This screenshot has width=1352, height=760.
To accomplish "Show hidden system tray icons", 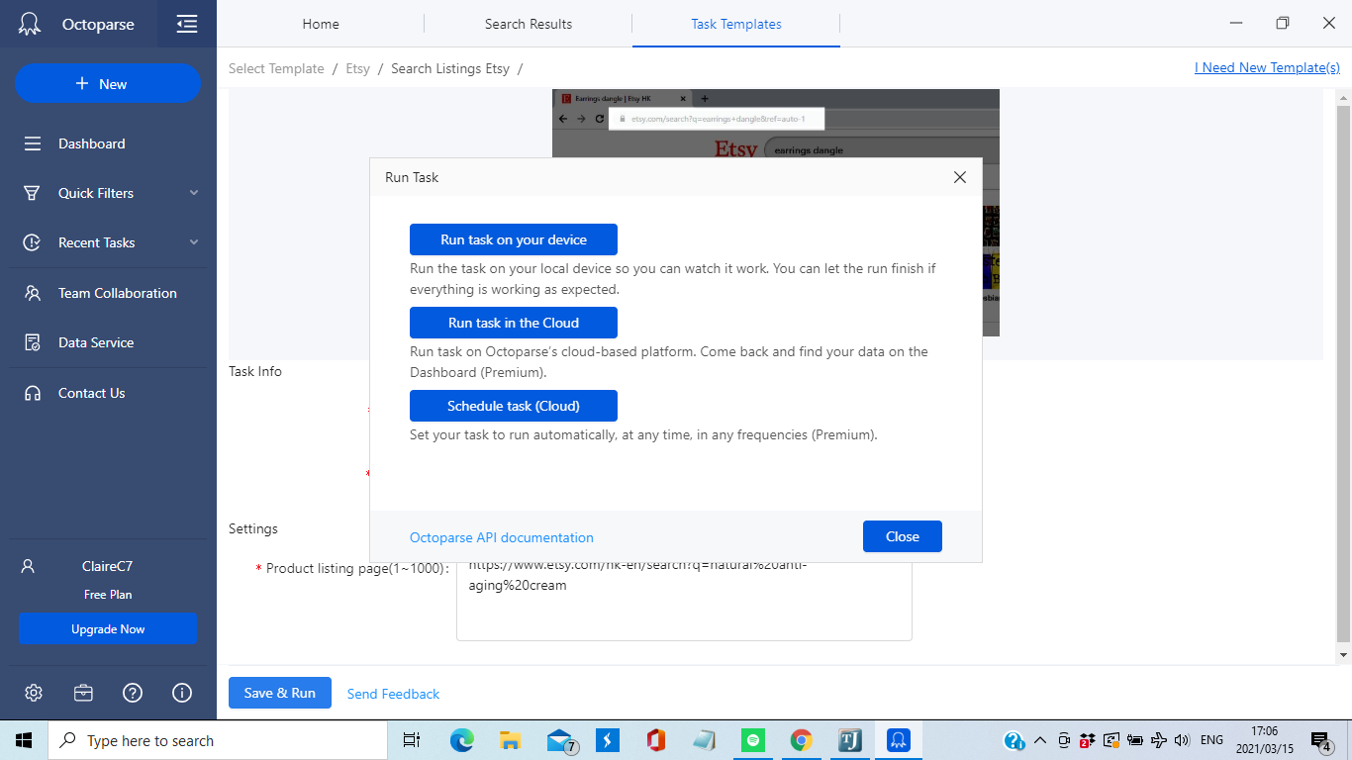I will tap(1040, 740).
